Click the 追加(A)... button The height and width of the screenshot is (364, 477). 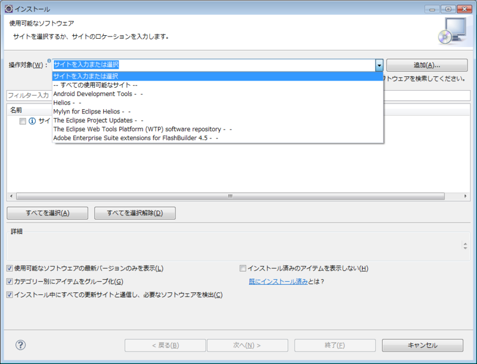click(x=427, y=65)
